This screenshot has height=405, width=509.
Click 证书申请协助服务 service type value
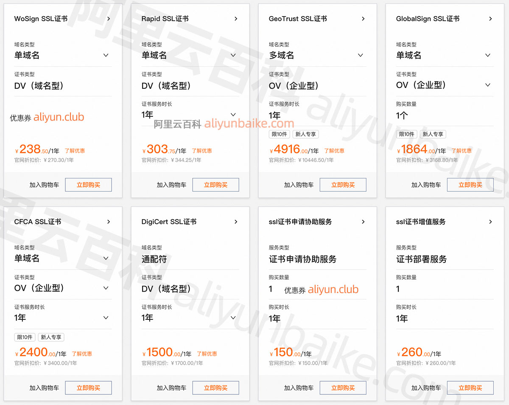pyautogui.click(x=303, y=259)
